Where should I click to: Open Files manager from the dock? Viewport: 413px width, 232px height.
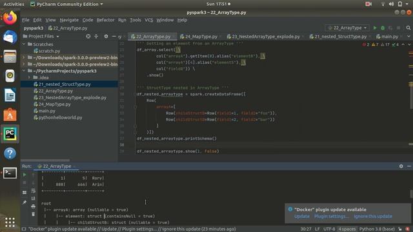[x=10, y=56]
